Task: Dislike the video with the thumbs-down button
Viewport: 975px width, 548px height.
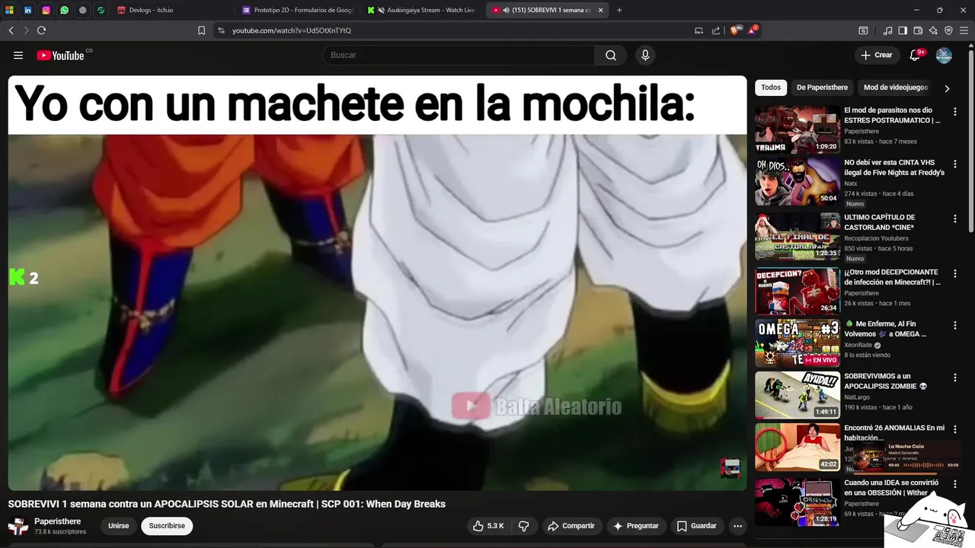Action: coord(523,526)
